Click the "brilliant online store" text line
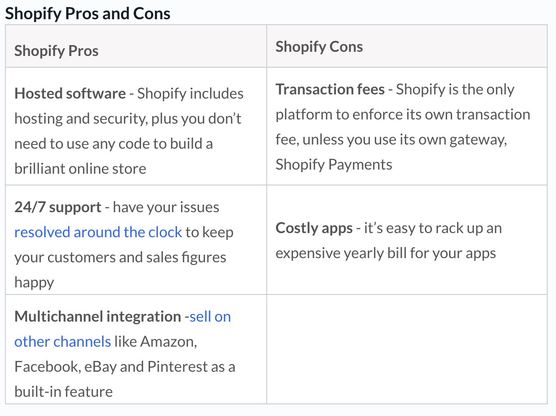 80,169
